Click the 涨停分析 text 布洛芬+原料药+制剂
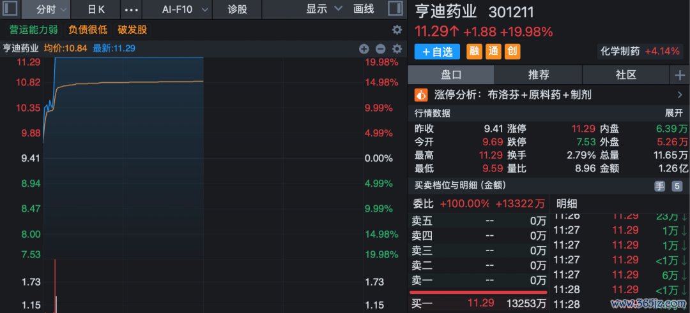The height and width of the screenshot is (313, 690). tap(539, 94)
